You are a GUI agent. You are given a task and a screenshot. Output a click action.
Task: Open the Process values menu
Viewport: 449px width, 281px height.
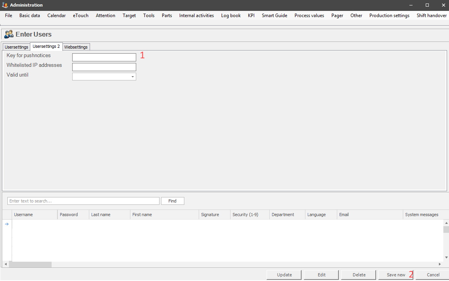[x=309, y=16]
